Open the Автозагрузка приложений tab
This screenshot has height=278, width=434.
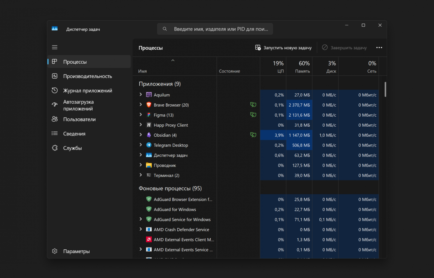[89, 105]
